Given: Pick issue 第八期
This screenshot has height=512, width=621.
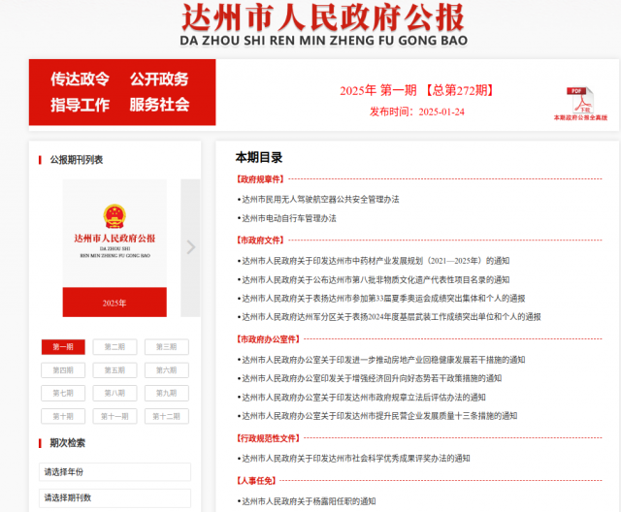Looking at the screenshot, I should tap(114, 393).
